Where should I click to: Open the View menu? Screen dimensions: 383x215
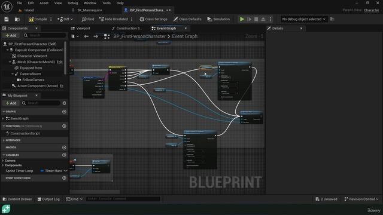tap(58, 3)
